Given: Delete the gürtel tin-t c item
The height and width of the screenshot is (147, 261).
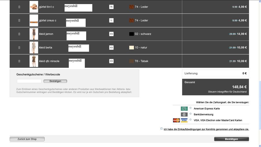Looking at the screenshot, I should (x=19, y=7).
